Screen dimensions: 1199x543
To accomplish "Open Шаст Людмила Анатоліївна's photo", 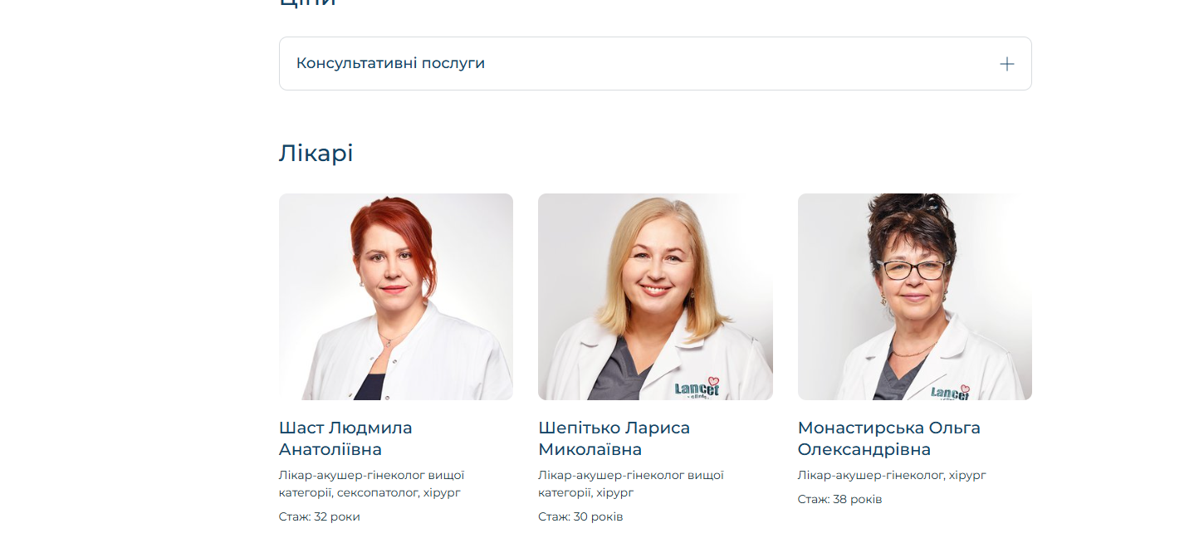I will tap(396, 296).
